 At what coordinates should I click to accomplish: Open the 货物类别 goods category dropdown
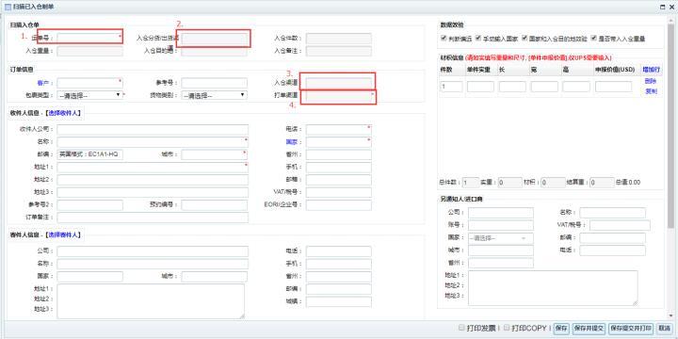(215, 95)
